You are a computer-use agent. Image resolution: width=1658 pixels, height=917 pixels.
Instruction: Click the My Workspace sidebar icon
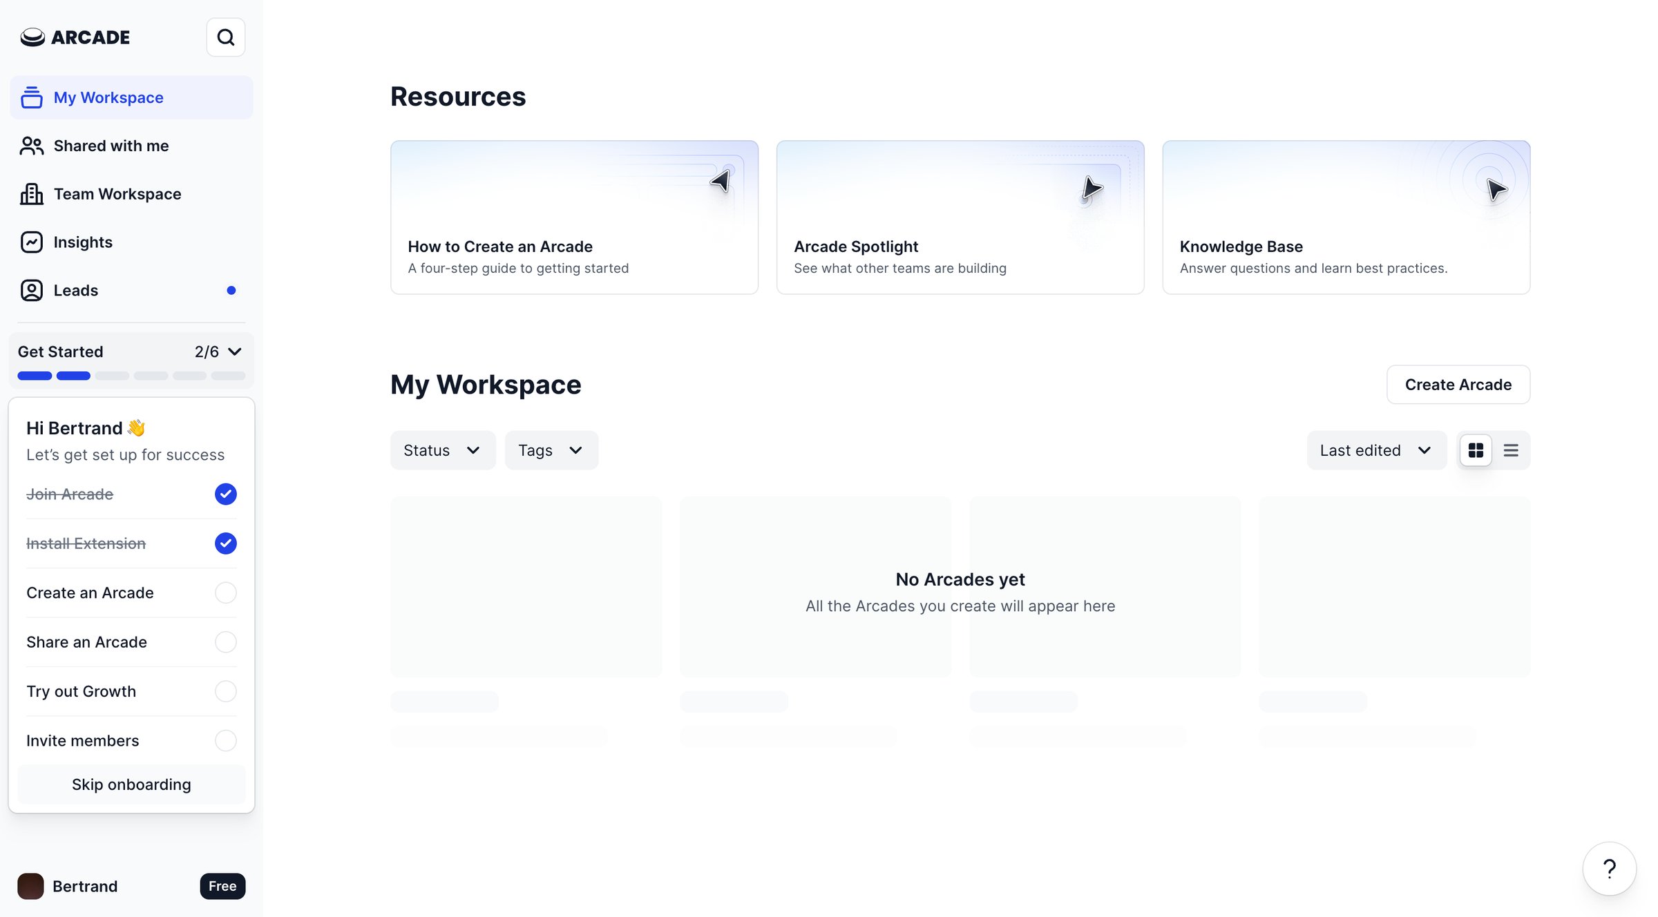[32, 97]
